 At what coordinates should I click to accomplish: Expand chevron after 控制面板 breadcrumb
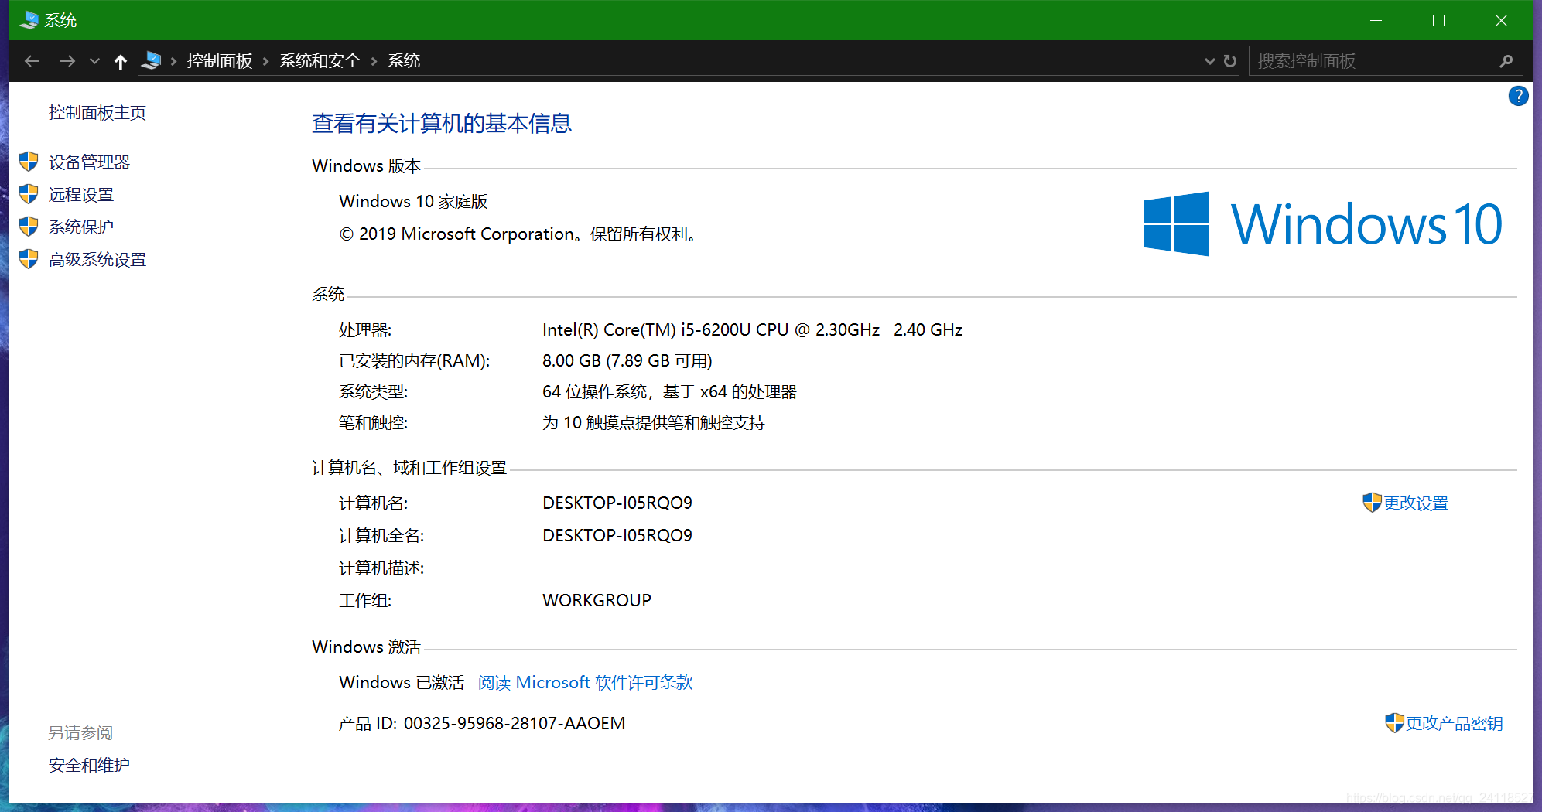tap(265, 61)
